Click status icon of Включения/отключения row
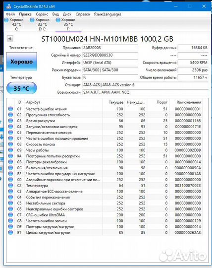 click(10, 168)
